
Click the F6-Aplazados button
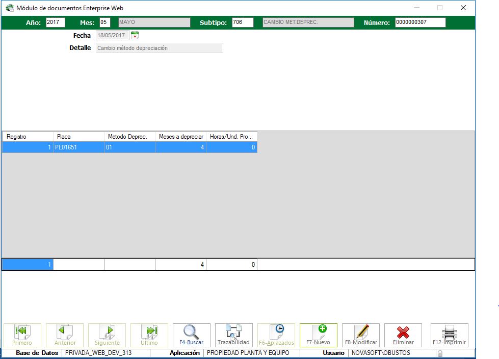click(276, 335)
